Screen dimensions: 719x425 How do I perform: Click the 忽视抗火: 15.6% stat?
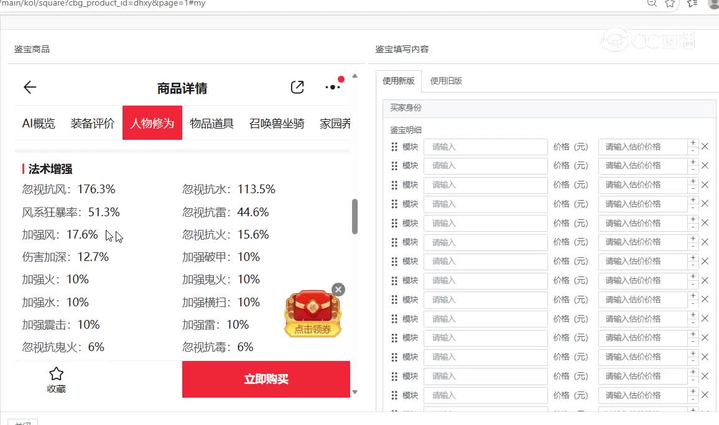(x=225, y=234)
